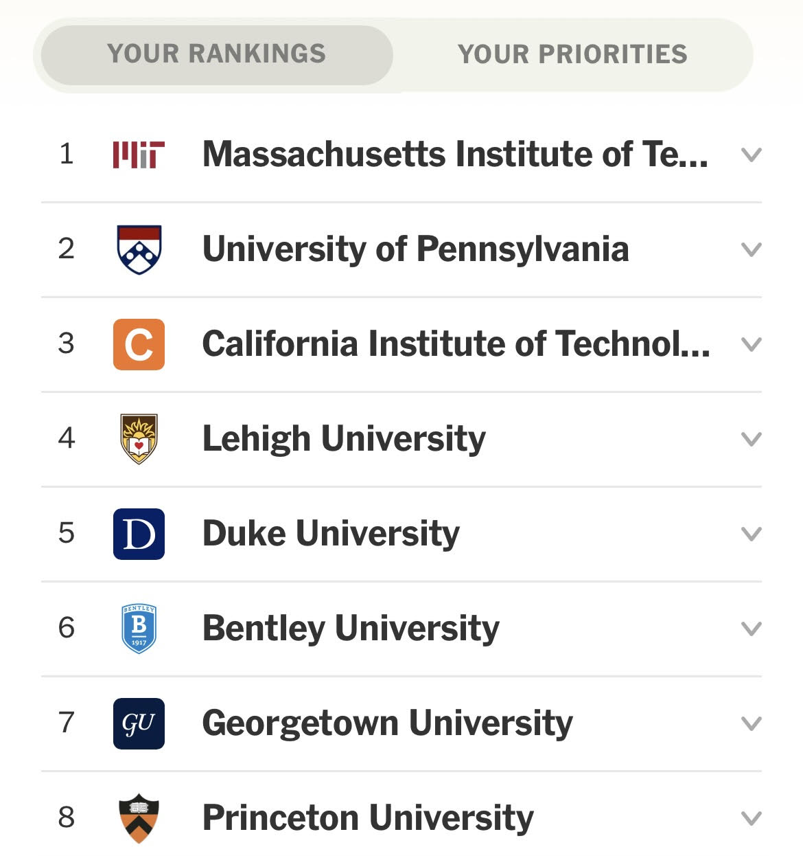Click the MIT logo icon
The width and height of the screenshot is (803, 856).
tap(139, 155)
